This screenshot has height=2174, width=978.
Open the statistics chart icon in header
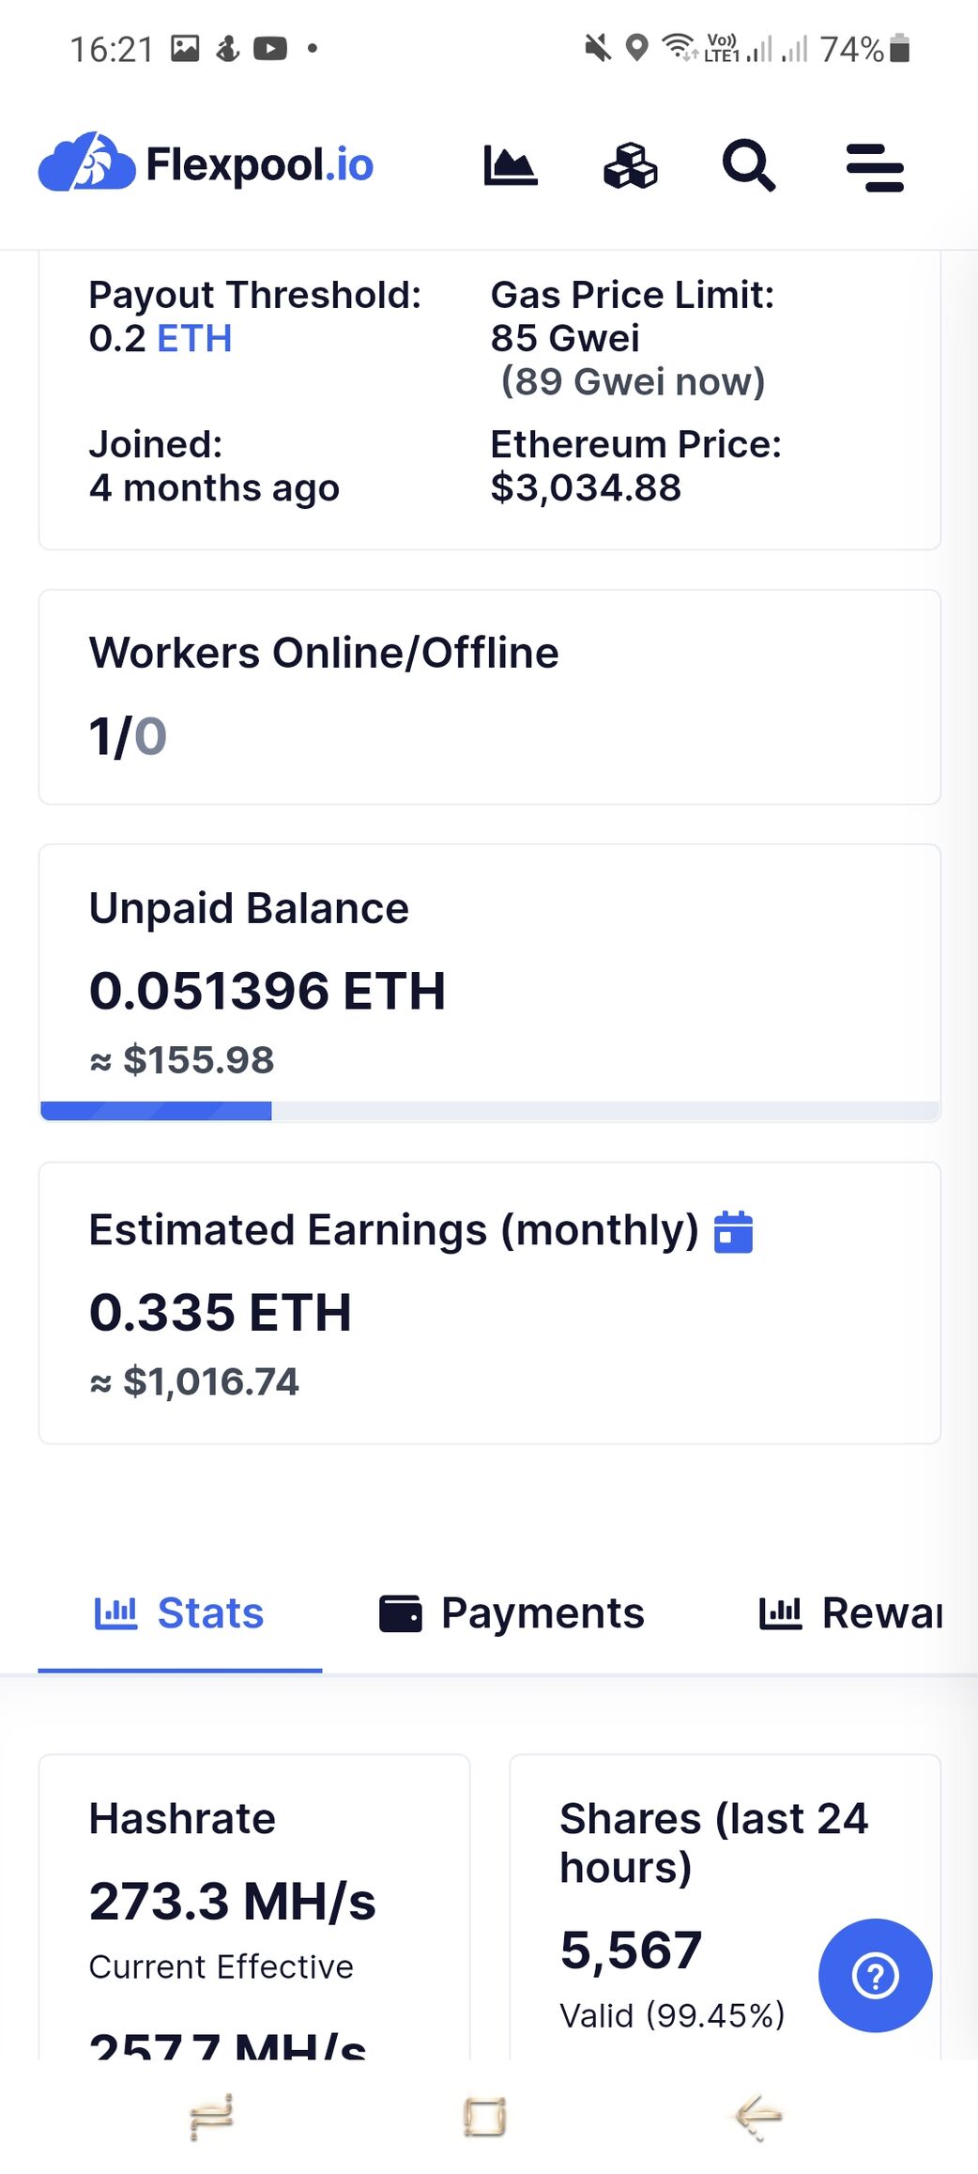(x=510, y=166)
